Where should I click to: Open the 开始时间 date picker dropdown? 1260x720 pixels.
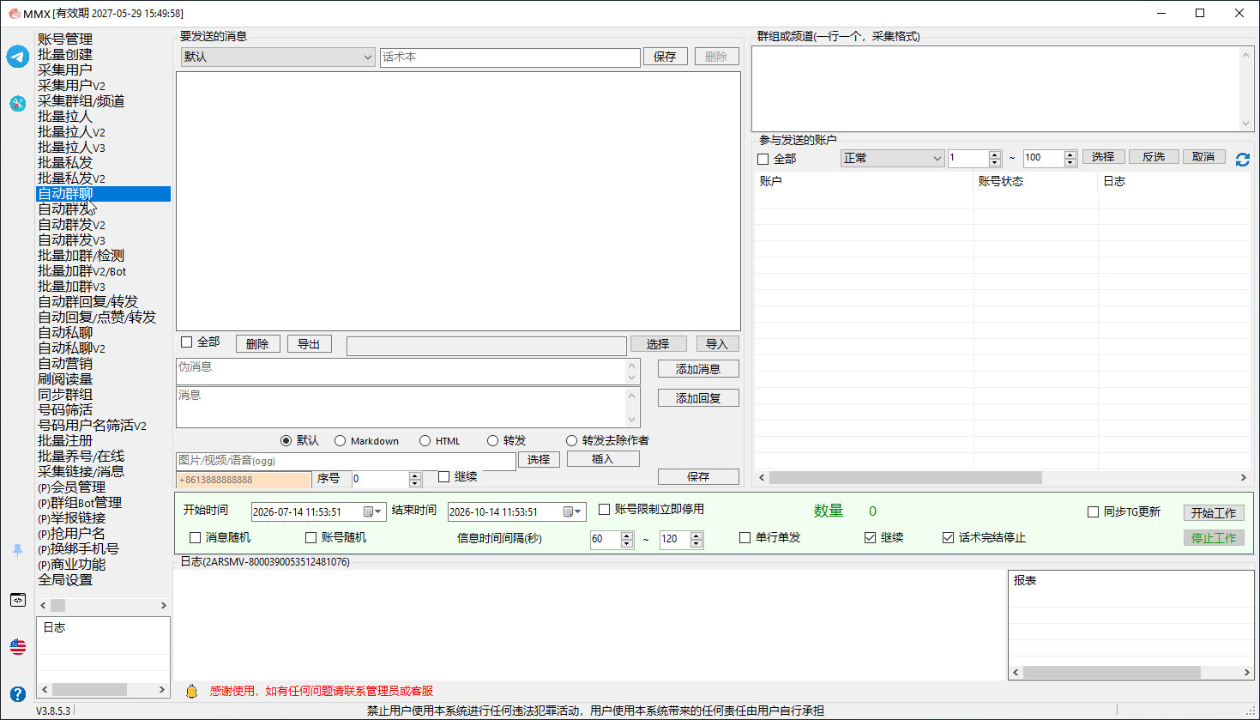(x=372, y=511)
